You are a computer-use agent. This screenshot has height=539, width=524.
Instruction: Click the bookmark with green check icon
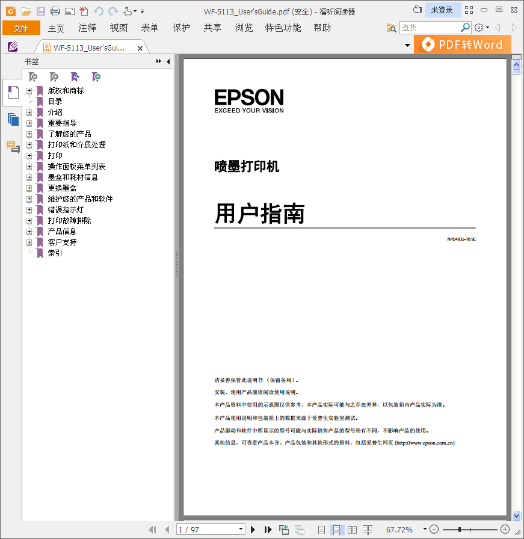click(x=96, y=77)
